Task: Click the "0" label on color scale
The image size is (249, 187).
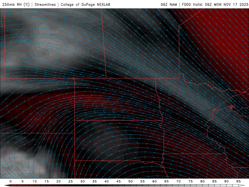Action: (11, 181)
